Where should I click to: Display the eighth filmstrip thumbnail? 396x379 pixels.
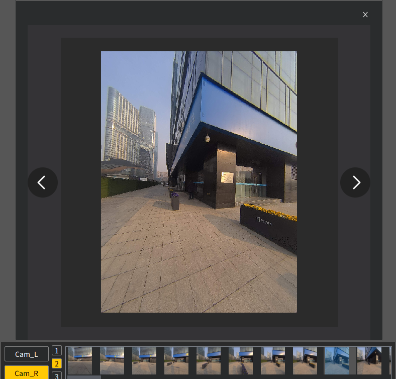[305, 360]
